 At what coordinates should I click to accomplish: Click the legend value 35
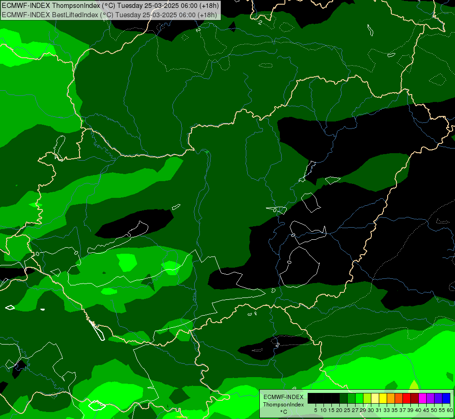click(395, 410)
